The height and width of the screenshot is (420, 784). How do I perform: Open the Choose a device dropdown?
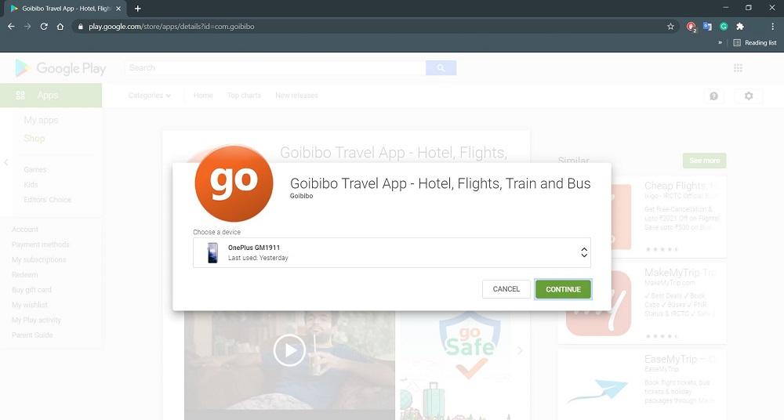pos(391,252)
